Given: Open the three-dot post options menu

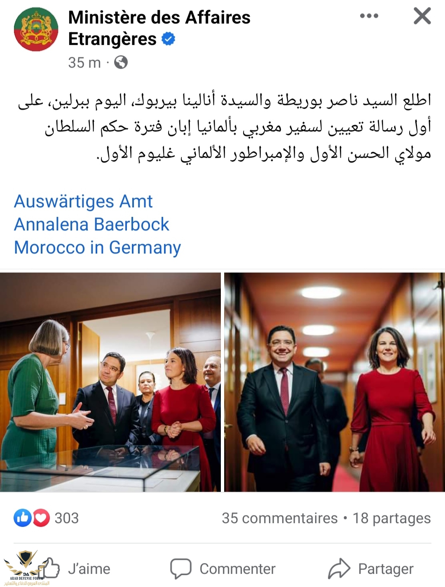Looking at the screenshot, I should (x=369, y=16).
